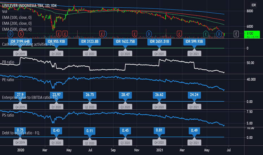Click the Debt to equity ratio · FQ legend
The width and height of the screenshot is (263, 155).
[21, 133]
